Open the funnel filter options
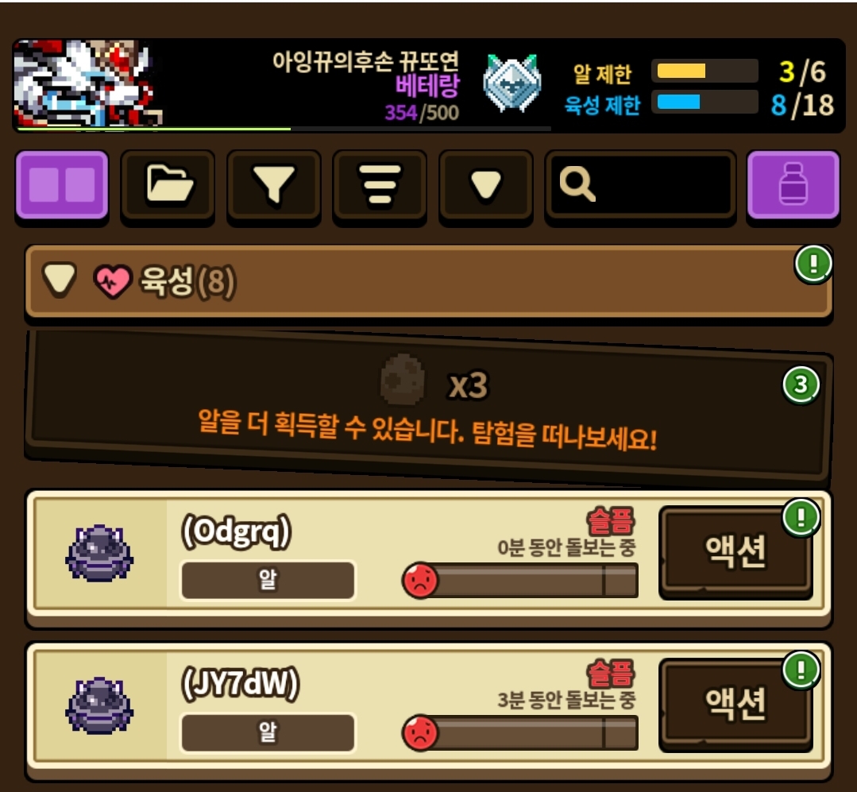The image size is (857, 792). tap(274, 185)
